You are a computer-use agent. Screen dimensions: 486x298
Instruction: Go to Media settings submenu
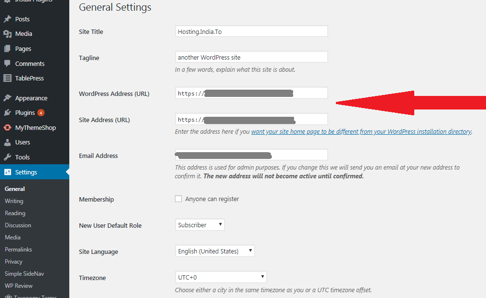[x=13, y=237]
